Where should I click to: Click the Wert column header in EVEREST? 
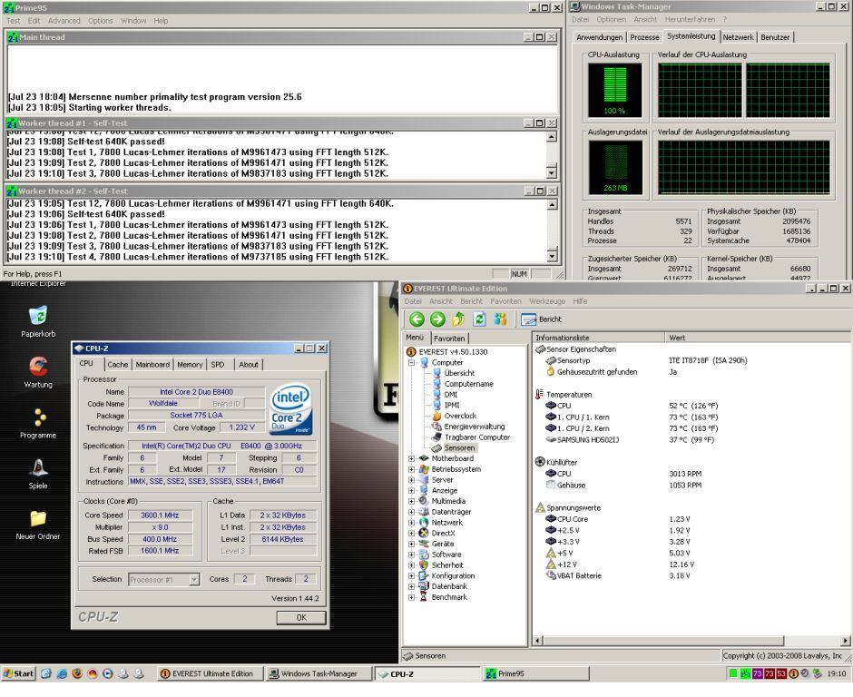(x=756, y=338)
